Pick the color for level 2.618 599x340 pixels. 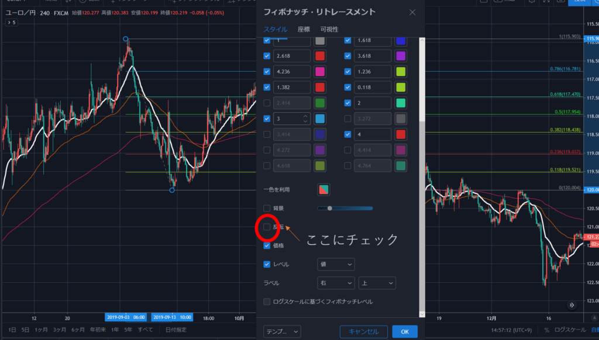tap(320, 56)
